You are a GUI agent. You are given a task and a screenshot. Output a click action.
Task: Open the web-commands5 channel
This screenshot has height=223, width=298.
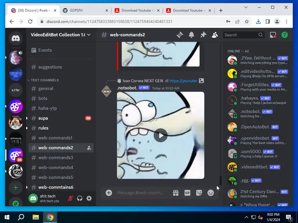(61, 177)
